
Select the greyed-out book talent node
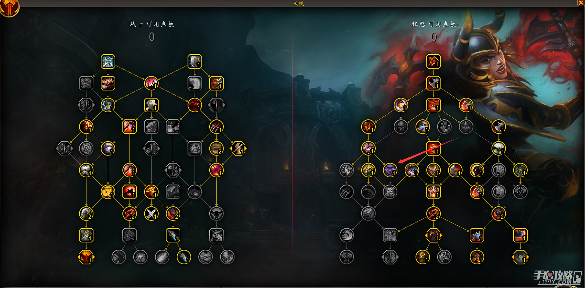point(368,214)
